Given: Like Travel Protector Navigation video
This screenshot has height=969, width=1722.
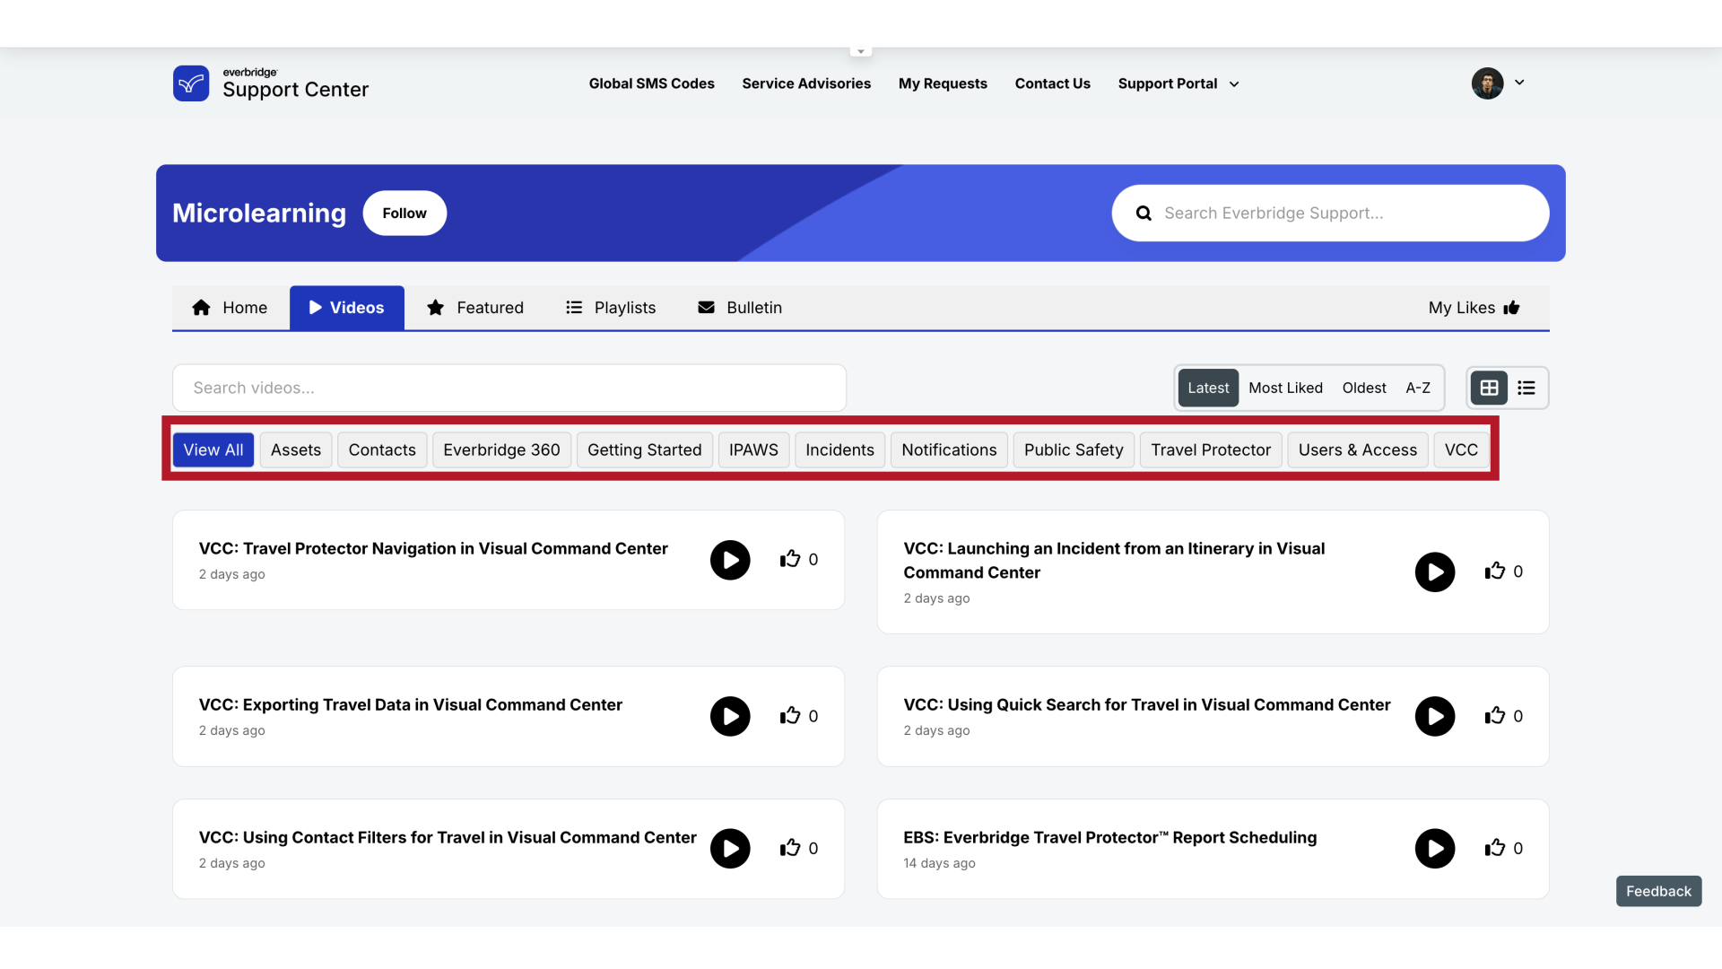Looking at the screenshot, I should [789, 559].
